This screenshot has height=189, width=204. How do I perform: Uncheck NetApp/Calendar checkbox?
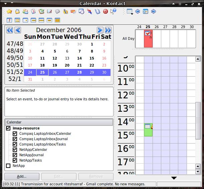15,150
